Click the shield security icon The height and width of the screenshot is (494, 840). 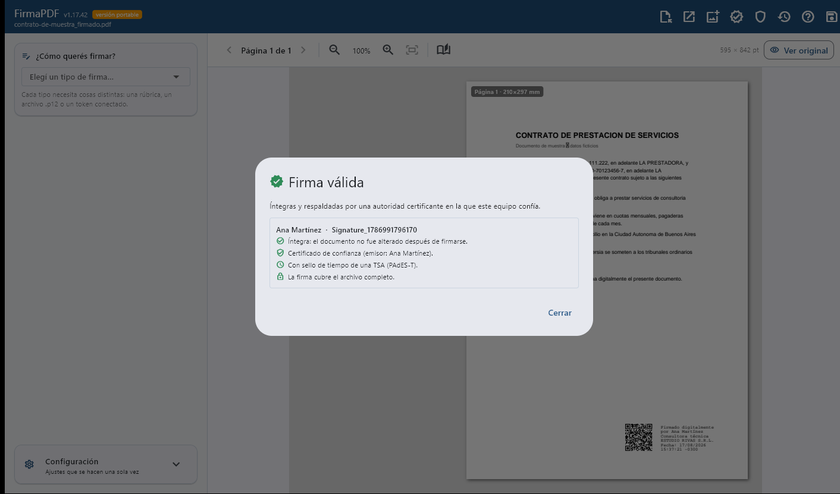[760, 17]
